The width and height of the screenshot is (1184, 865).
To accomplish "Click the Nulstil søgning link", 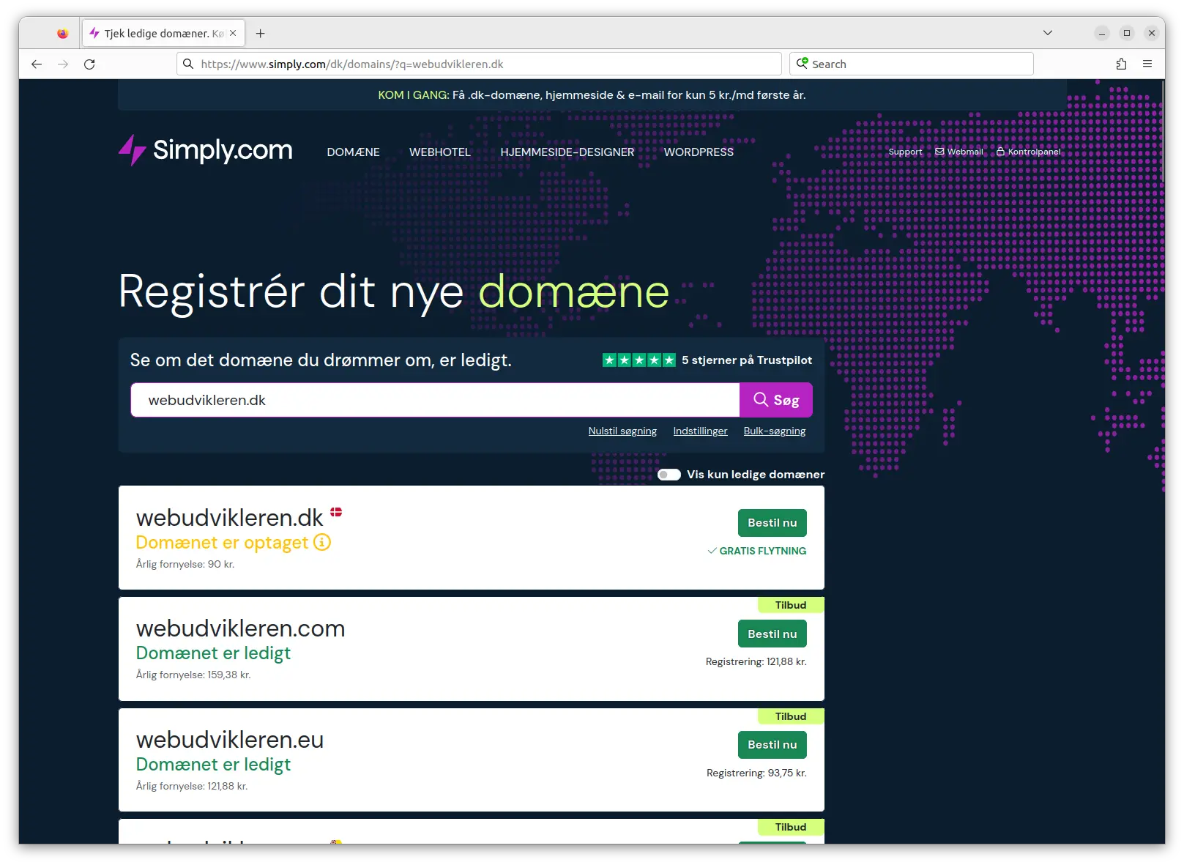I will (622, 431).
